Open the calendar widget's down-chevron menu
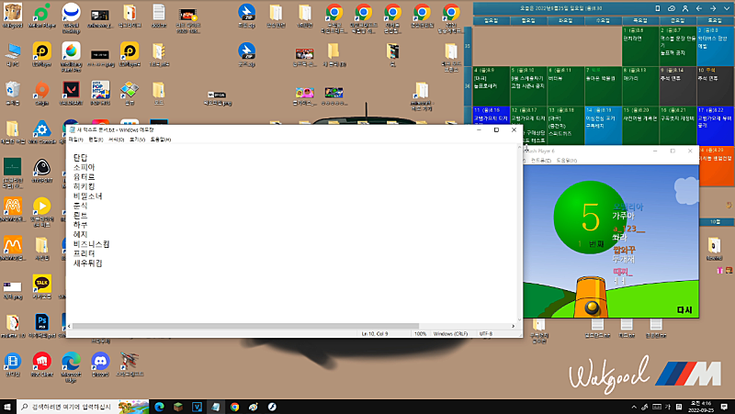 (x=727, y=8)
